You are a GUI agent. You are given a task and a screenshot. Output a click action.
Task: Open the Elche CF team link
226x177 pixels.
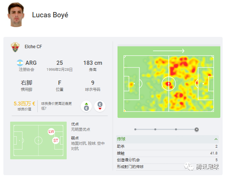(x=33, y=47)
